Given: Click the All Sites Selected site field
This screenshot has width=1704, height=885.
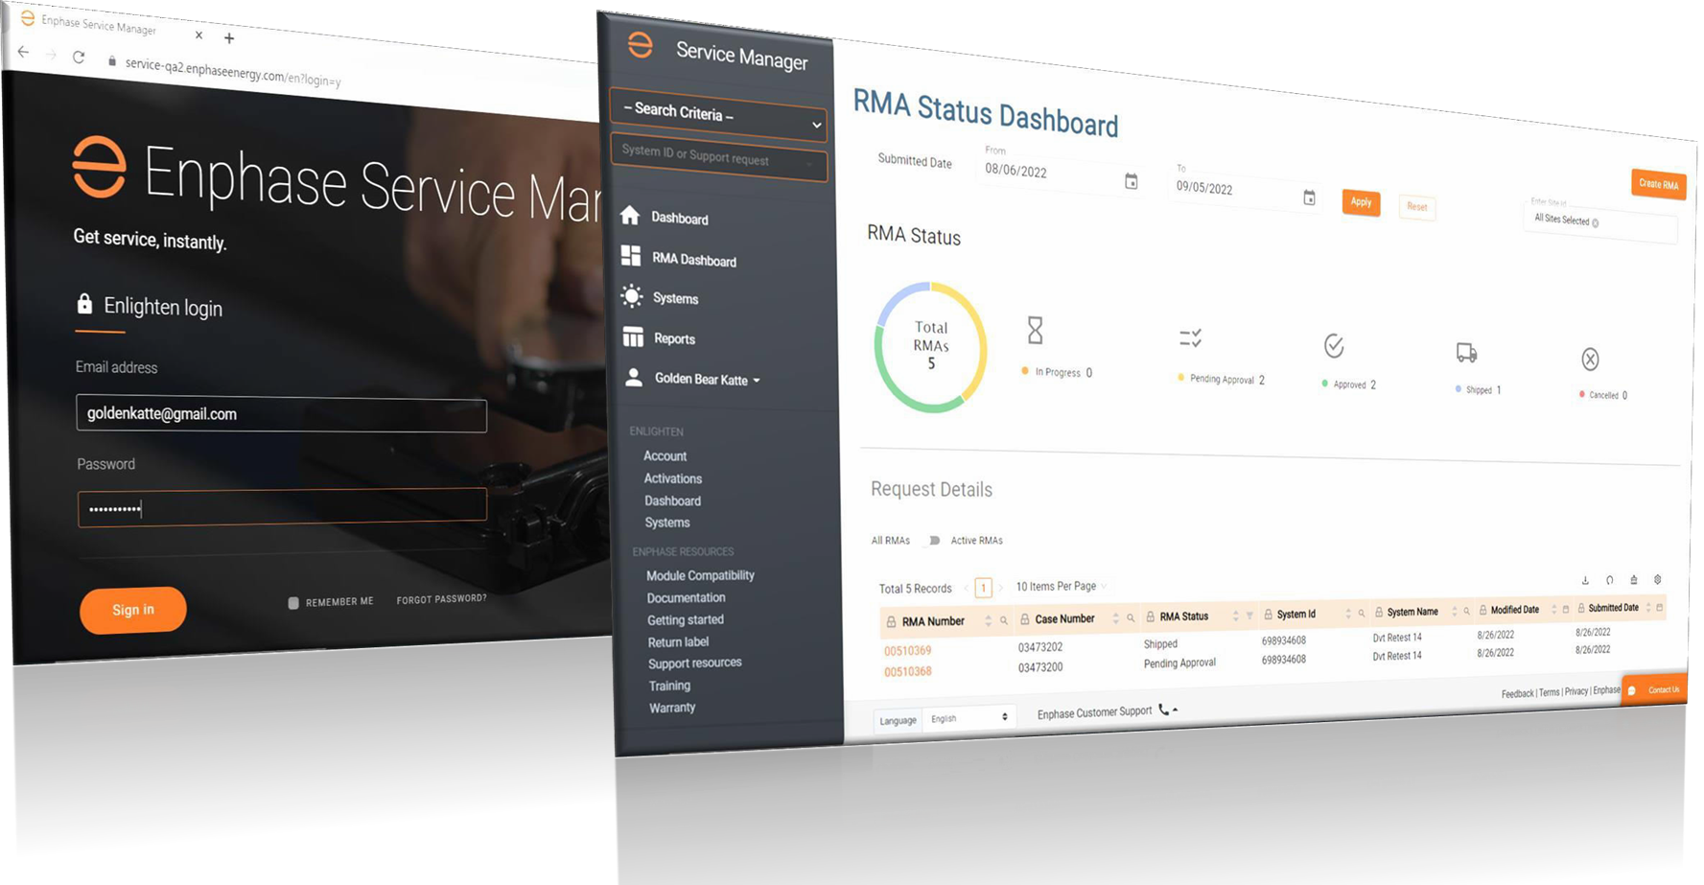Looking at the screenshot, I should coord(1599,222).
